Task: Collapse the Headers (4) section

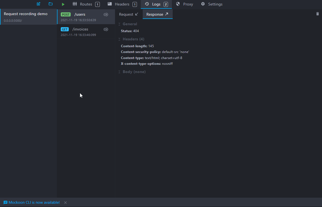Action: pyautogui.click(x=119, y=39)
